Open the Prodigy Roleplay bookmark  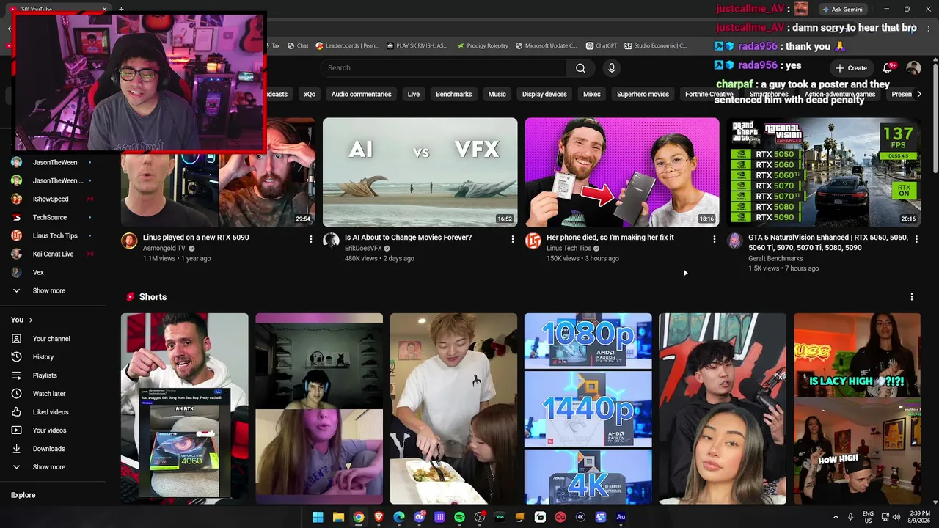tap(482, 45)
